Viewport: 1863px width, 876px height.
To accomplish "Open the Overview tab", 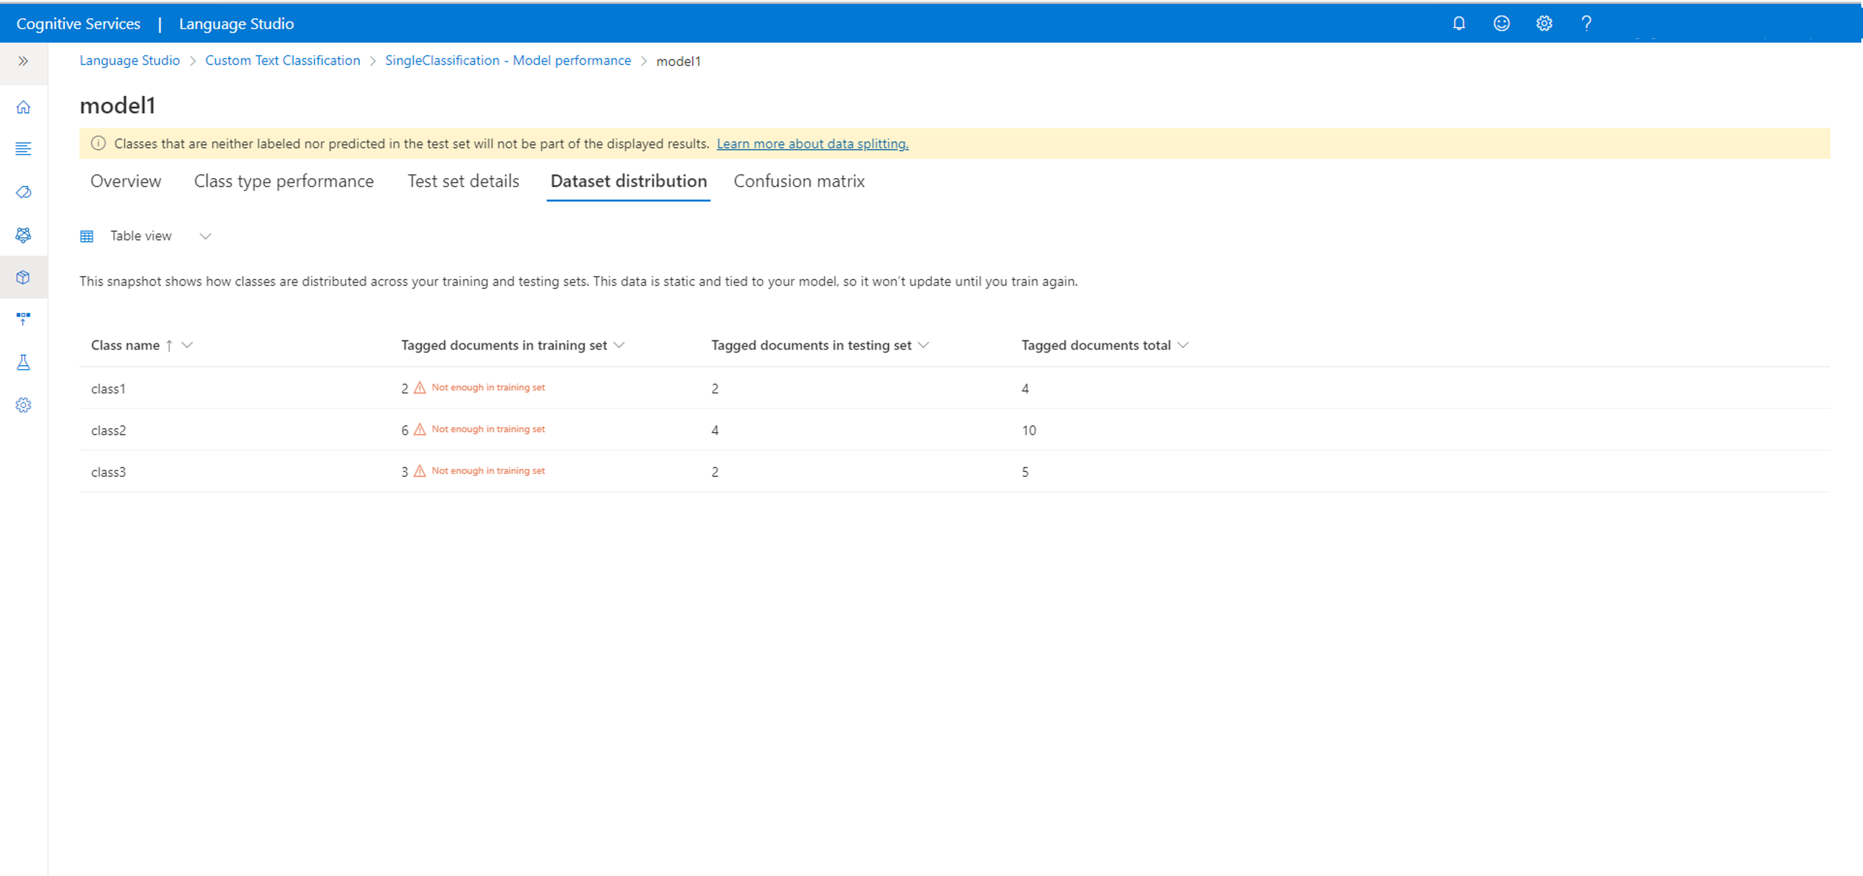I will click(126, 181).
